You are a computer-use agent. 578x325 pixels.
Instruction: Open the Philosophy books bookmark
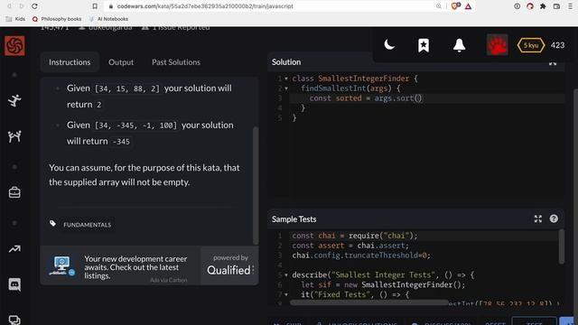[57, 19]
